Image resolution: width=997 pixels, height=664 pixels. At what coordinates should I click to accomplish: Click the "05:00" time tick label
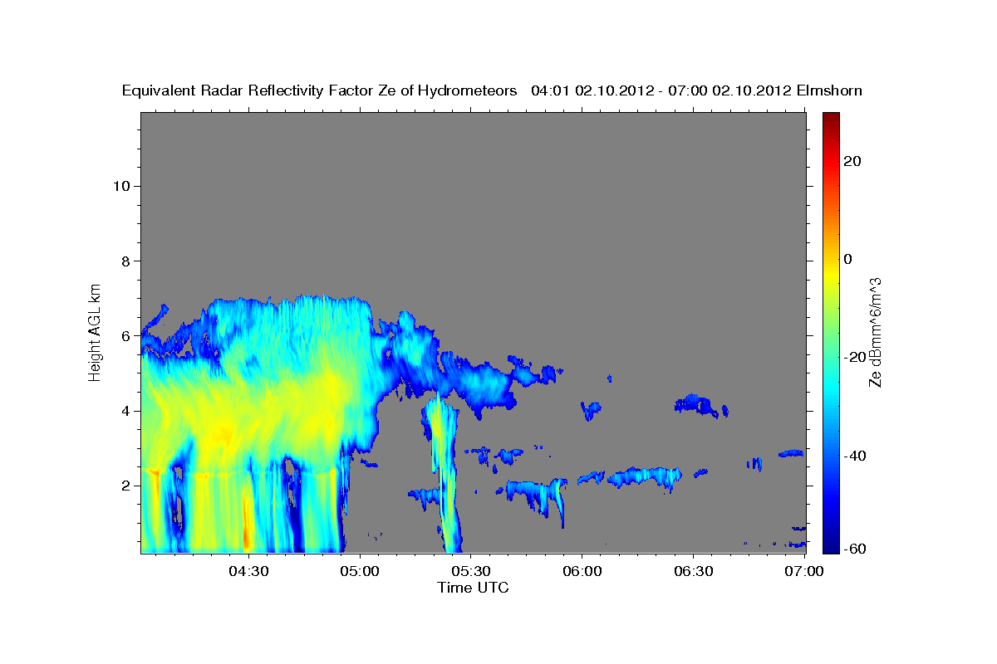pos(359,571)
